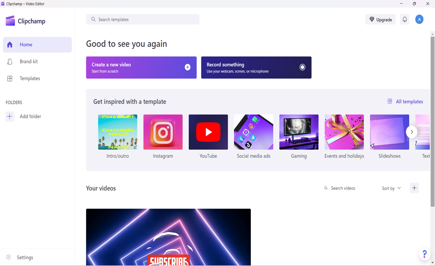Open the All templates link
This screenshot has width=435, height=266.
(405, 102)
